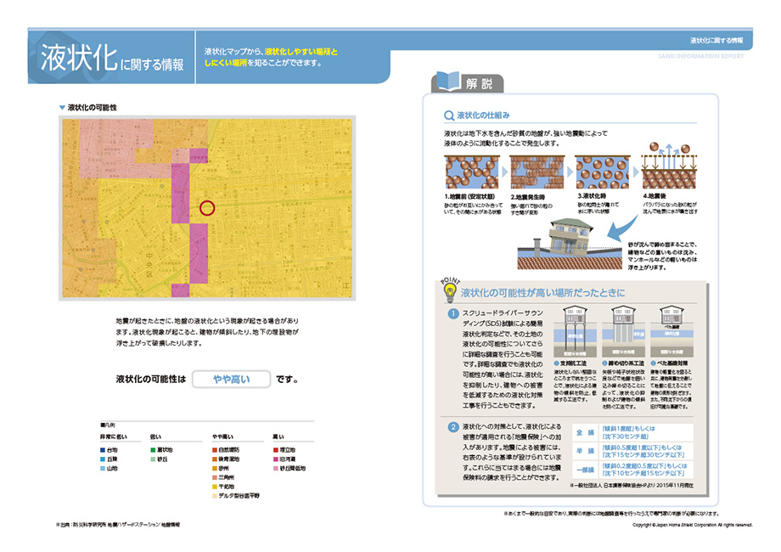Viewport: 781px width, 552px height.
Task: Click the 後背湿地 orange legend swatch
Action: tap(215, 459)
